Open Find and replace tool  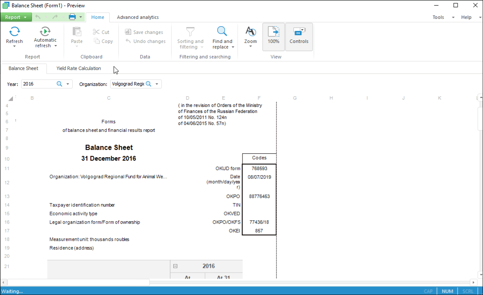tap(222, 32)
